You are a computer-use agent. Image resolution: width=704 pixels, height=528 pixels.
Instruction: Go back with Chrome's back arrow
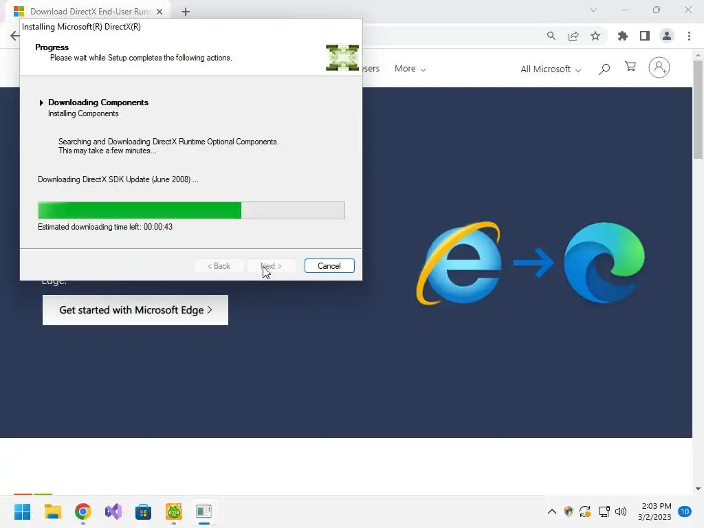(x=14, y=36)
